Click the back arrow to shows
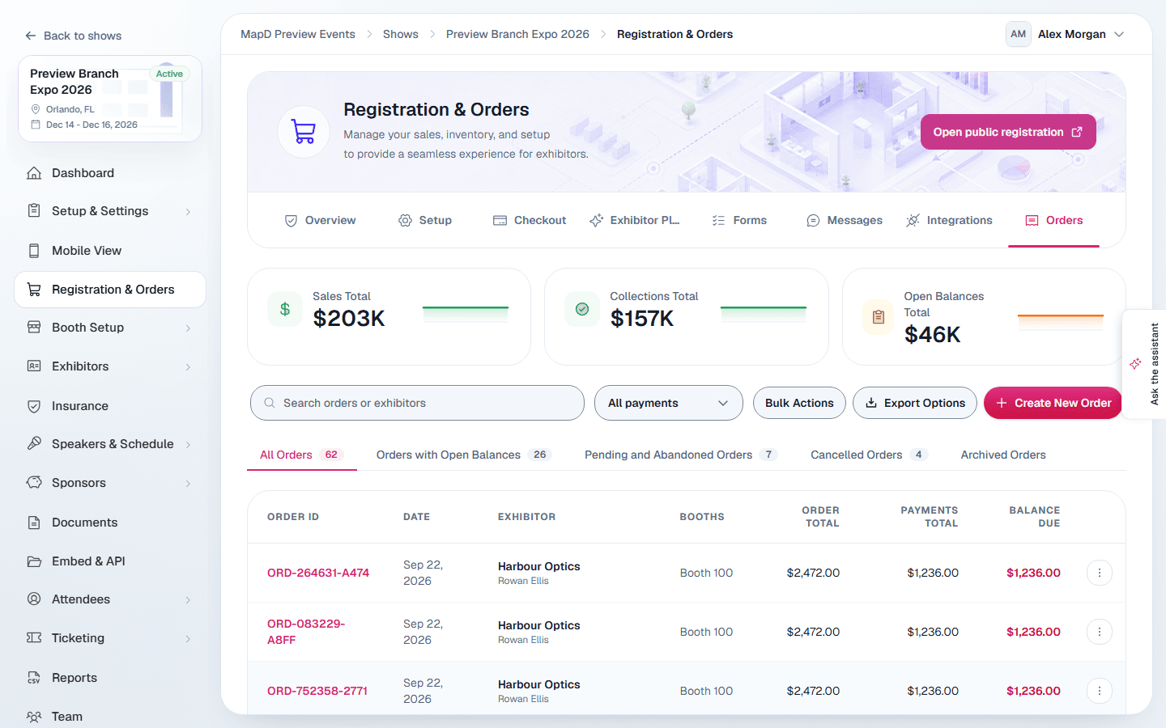The image size is (1166, 728). tap(31, 36)
